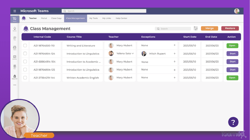Click the red Restore button
Viewport: 250px width, 140px height.
230,28
